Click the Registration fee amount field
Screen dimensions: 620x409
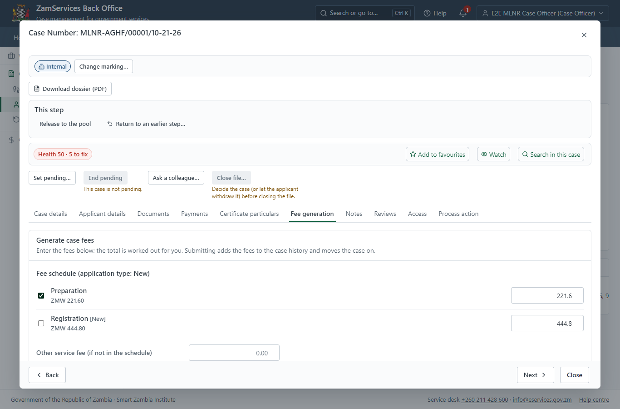[547, 323]
